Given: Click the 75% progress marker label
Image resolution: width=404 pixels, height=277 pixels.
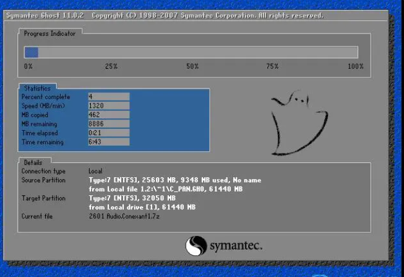Looking at the screenshot, I should pos(273,66).
